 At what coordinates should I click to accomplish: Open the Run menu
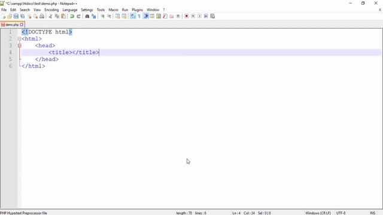(x=125, y=10)
